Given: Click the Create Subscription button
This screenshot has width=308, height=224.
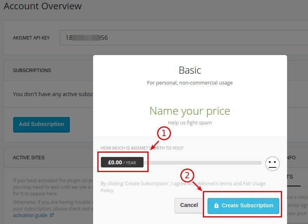Looking at the screenshot, I should 243,205.
